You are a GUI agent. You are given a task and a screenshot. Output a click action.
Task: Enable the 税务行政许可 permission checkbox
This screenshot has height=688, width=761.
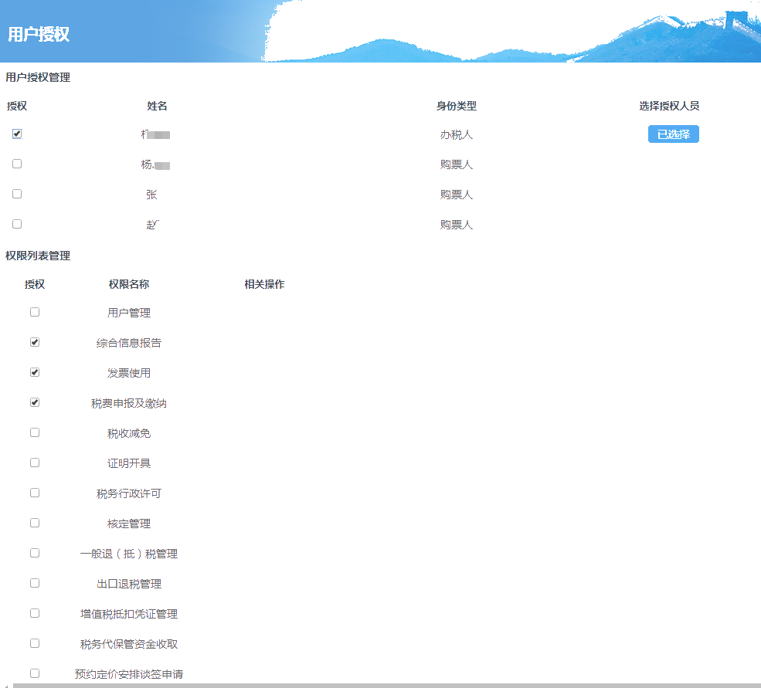point(35,493)
